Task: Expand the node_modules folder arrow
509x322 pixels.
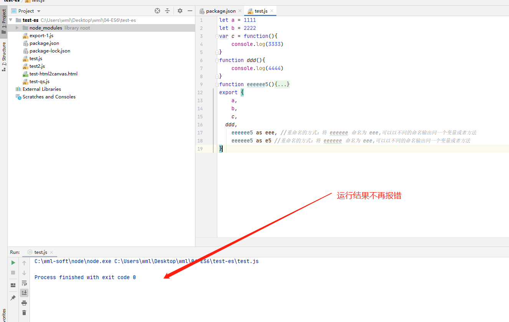Action: point(17,28)
